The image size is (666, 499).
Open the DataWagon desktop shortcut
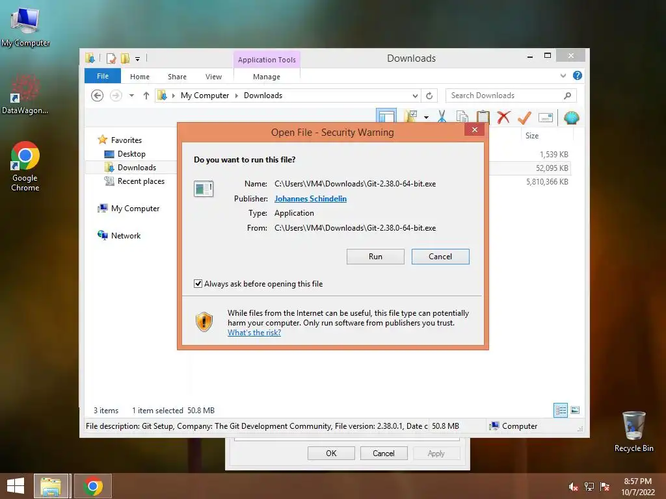click(x=25, y=95)
